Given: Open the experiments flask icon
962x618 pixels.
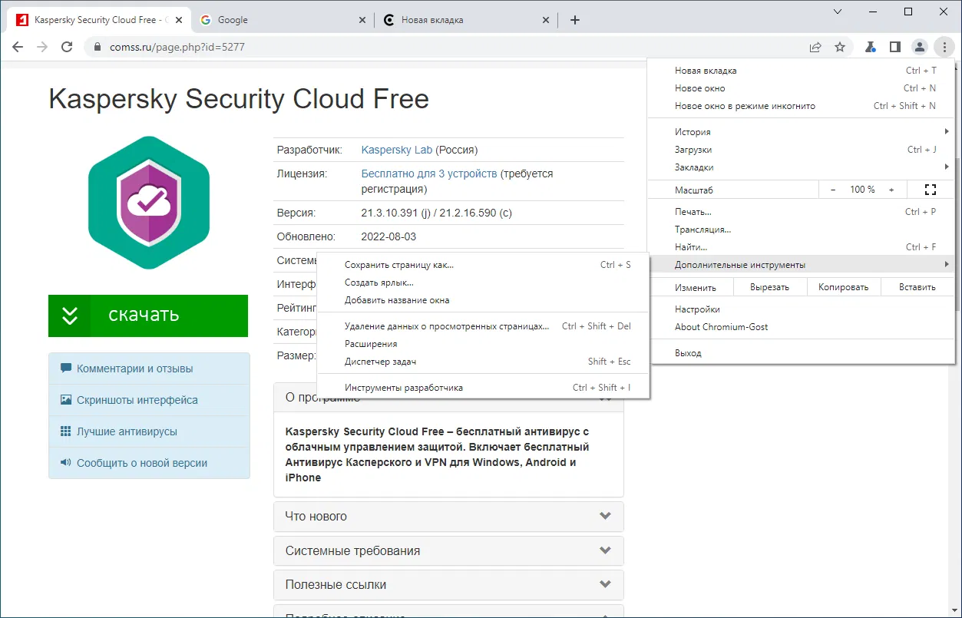Looking at the screenshot, I should point(870,47).
